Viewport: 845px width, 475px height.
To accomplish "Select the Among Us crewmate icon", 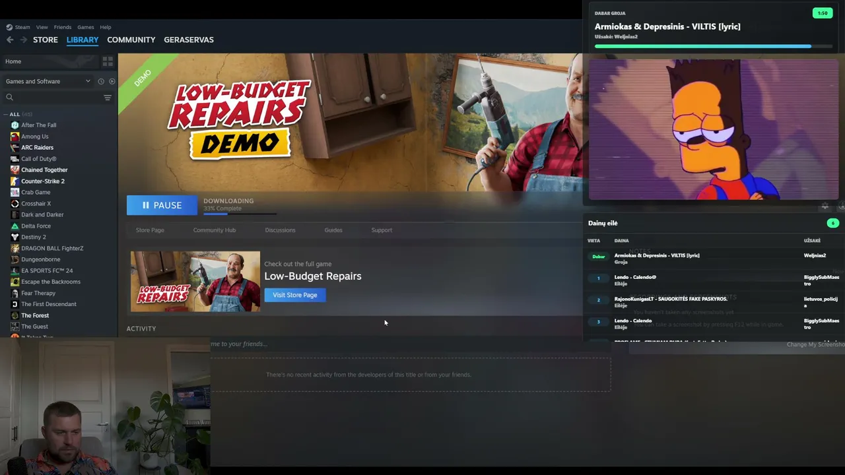I will 15,137.
